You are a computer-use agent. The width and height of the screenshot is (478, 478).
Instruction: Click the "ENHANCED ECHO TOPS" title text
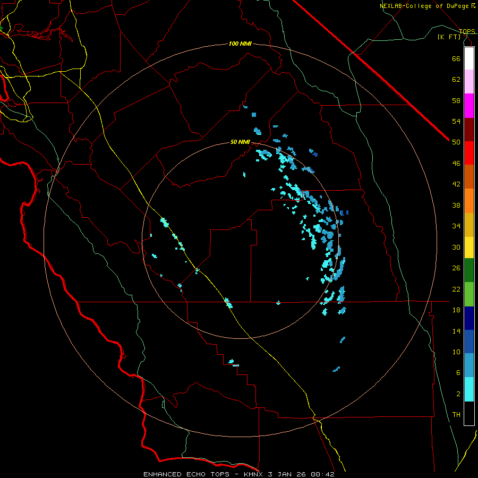point(186,474)
